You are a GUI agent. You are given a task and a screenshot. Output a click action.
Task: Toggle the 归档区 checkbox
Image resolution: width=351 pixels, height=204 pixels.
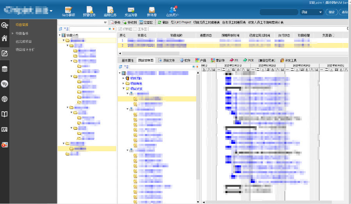point(120,29)
